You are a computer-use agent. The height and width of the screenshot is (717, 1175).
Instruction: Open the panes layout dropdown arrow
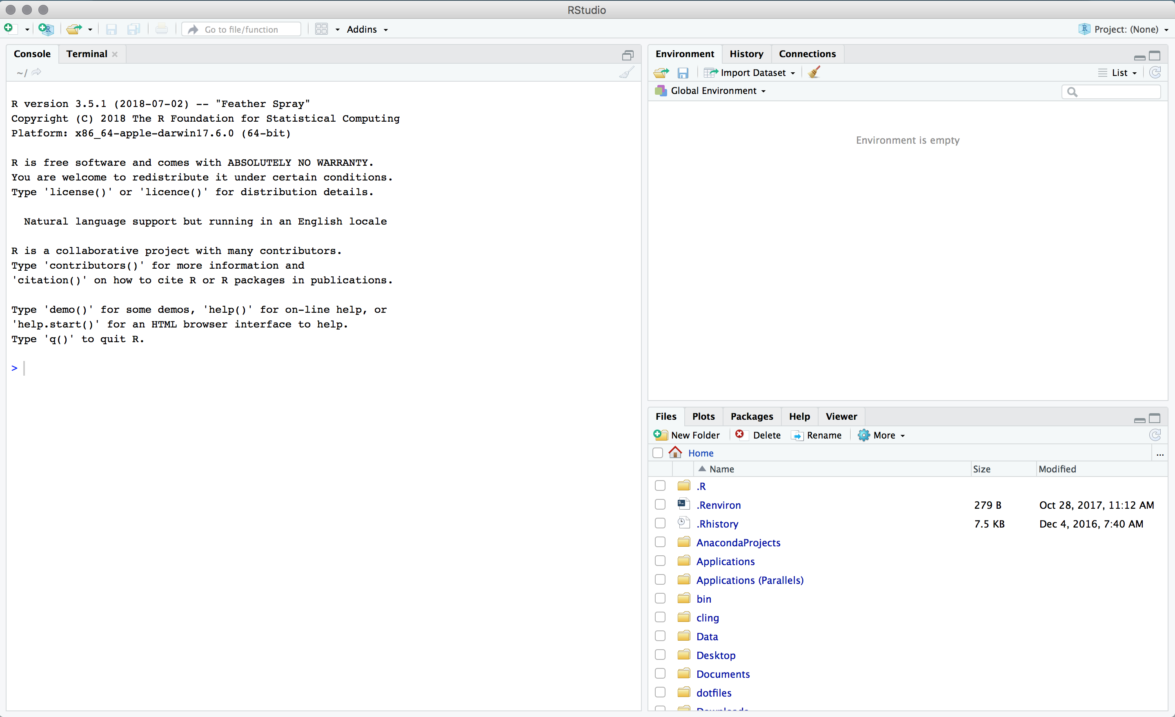pyautogui.click(x=338, y=29)
